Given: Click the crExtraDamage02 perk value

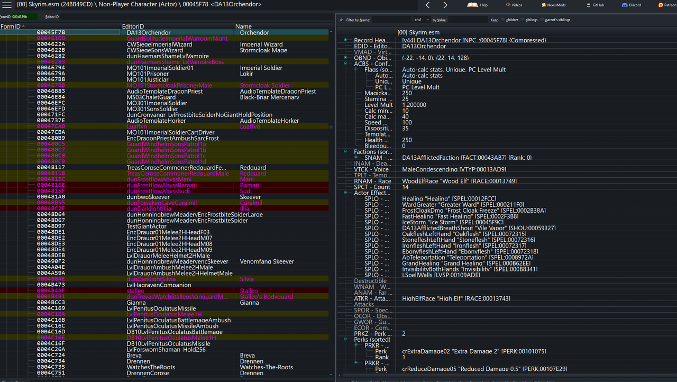Looking at the screenshot, I should click(x=474, y=351).
